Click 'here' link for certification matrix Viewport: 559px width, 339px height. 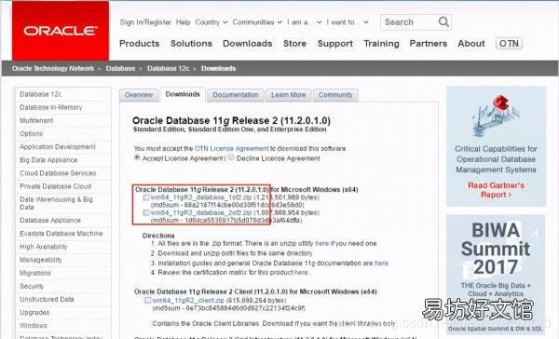(x=301, y=272)
